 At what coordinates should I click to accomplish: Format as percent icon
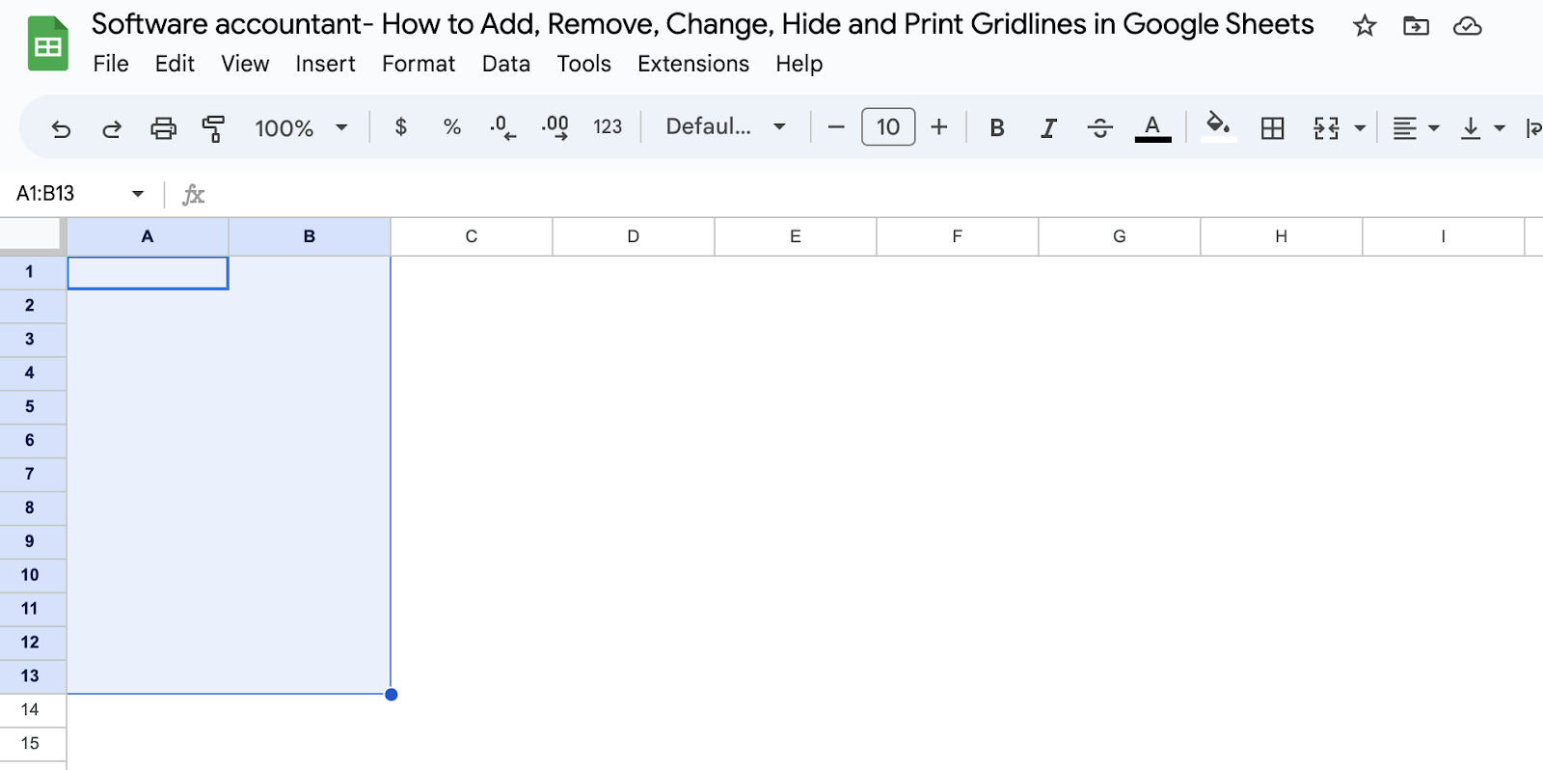[452, 126]
